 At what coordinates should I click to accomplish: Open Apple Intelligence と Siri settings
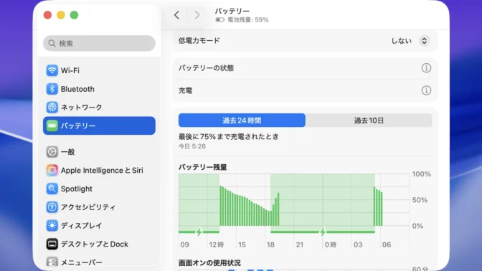(x=102, y=170)
